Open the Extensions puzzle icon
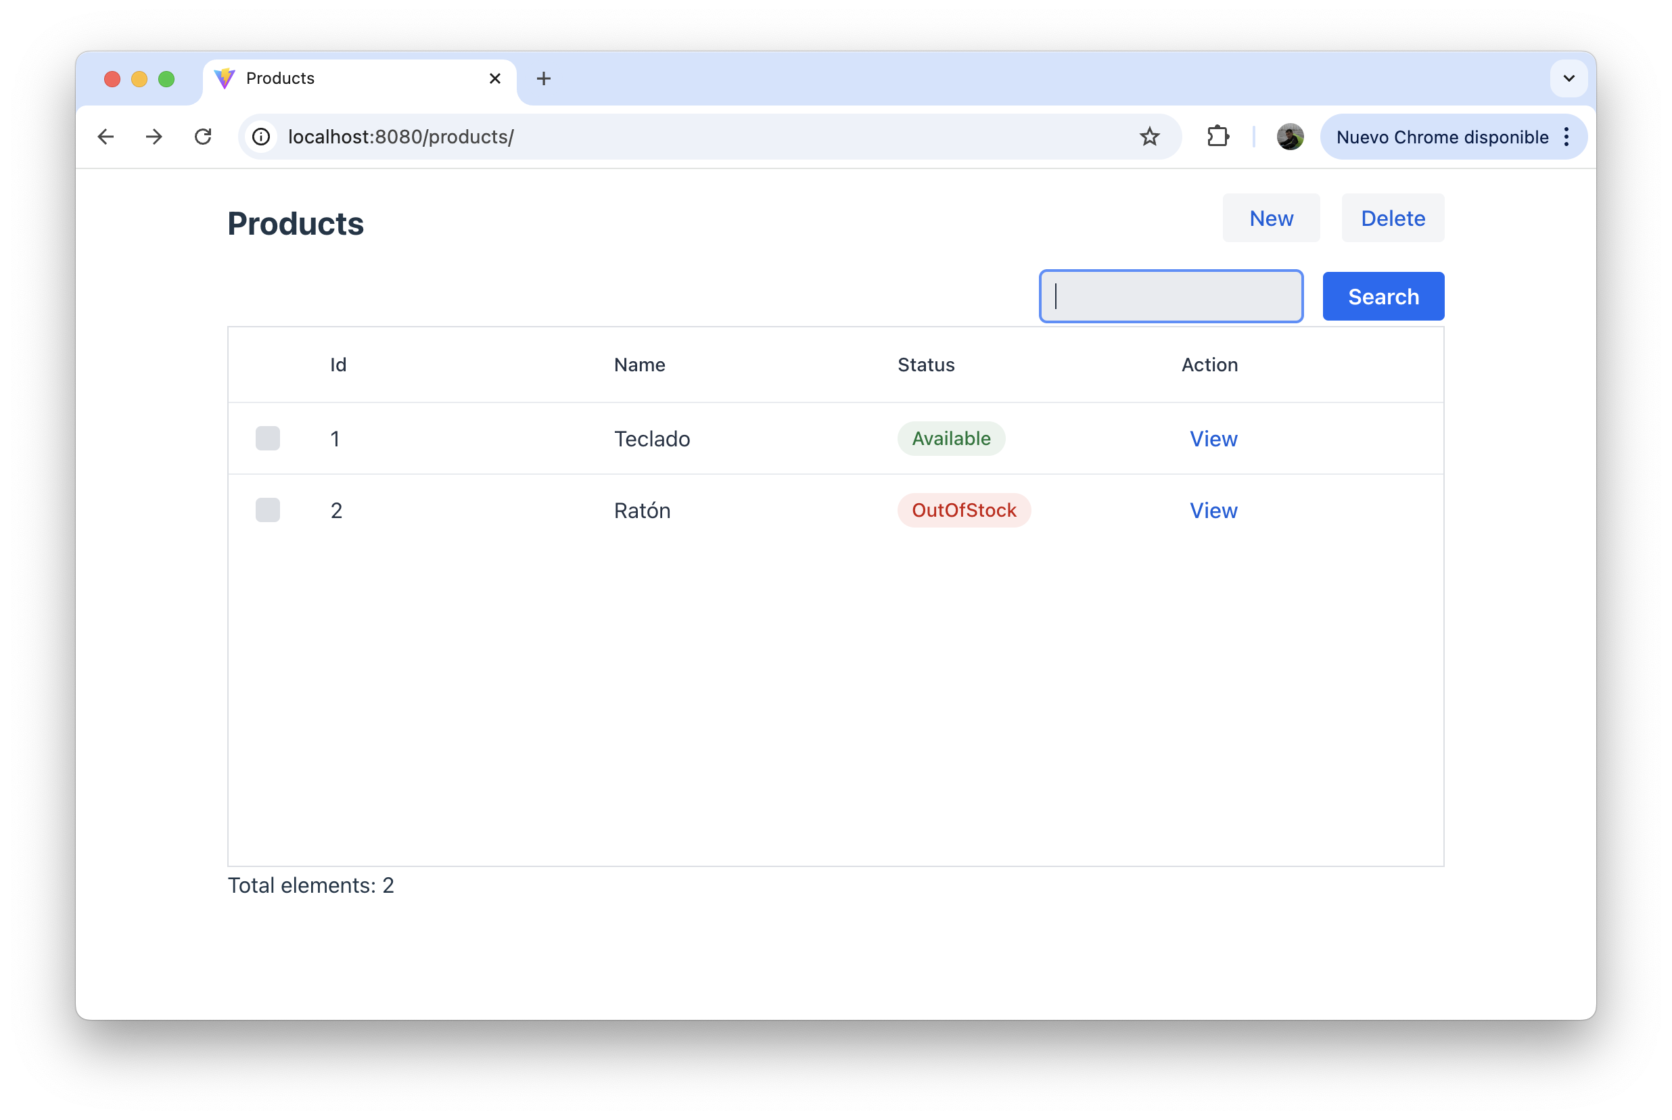Image resolution: width=1672 pixels, height=1120 pixels. (x=1217, y=137)
